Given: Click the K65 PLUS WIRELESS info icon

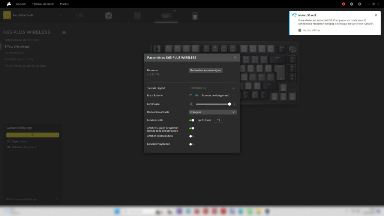Looking at the screenshot, I should coord(64,32).
